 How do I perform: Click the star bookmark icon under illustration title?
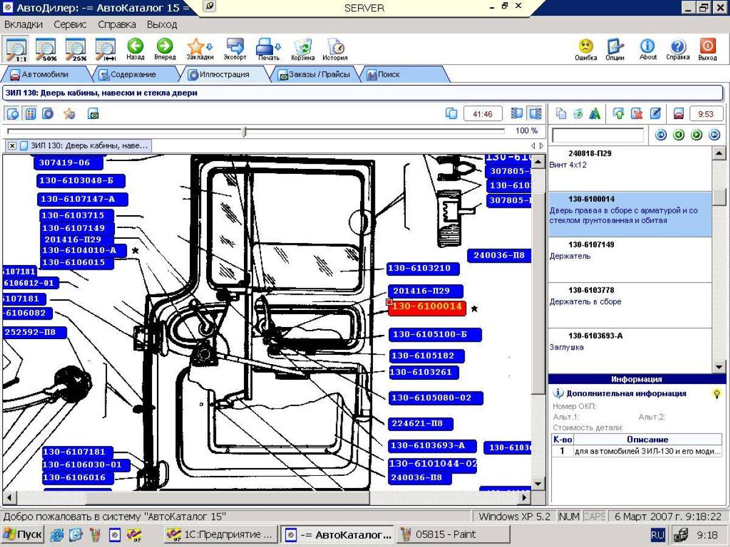[69, 113]
